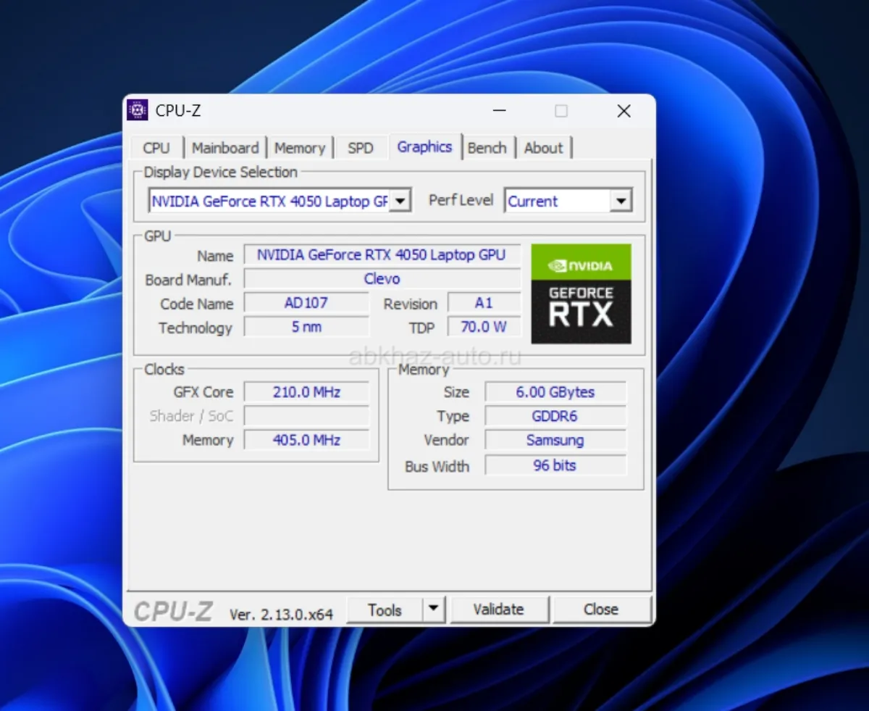Go to the SPD tab
The width and height of the screenshot is (869, 711).
360,148
